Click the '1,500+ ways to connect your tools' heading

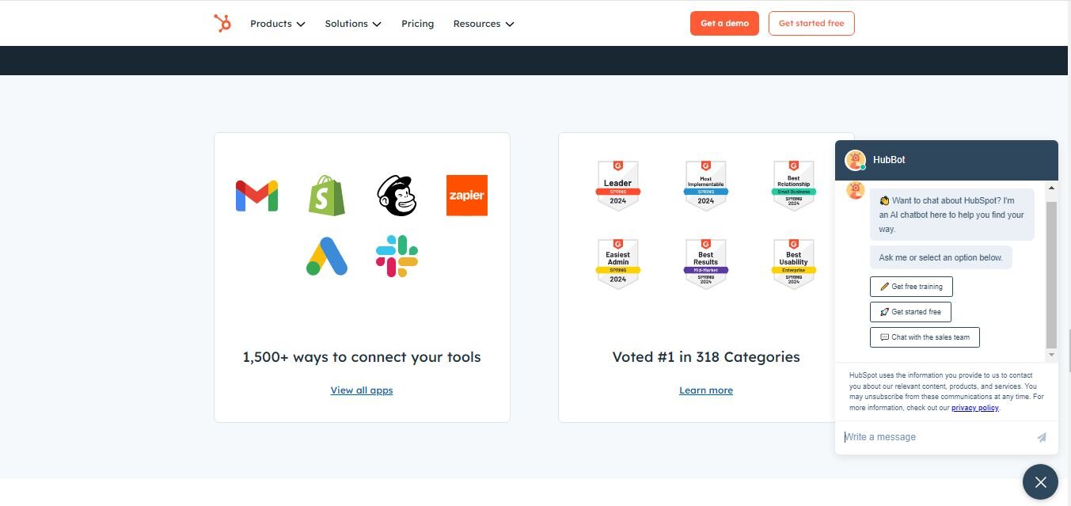pos(362,357)
